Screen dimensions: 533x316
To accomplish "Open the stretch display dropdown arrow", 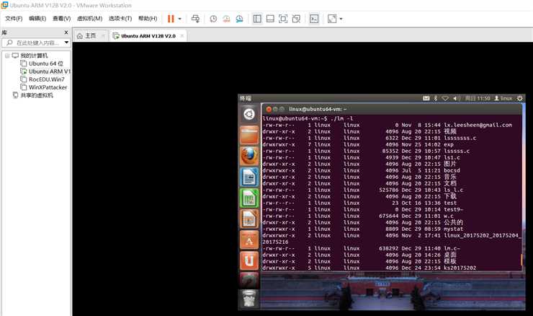I will pyautogui.click(x=341, y=19).
